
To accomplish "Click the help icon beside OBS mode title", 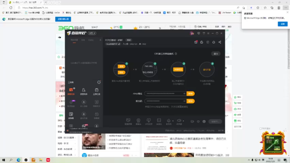I will 176,54.
